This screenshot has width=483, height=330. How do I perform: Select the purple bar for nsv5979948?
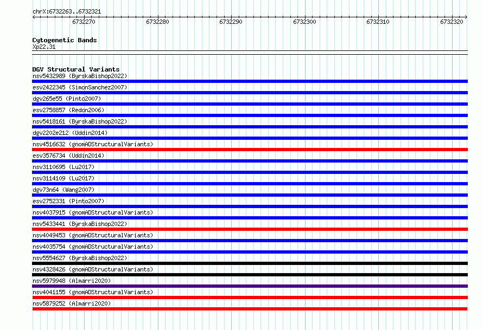pos(250,286)
